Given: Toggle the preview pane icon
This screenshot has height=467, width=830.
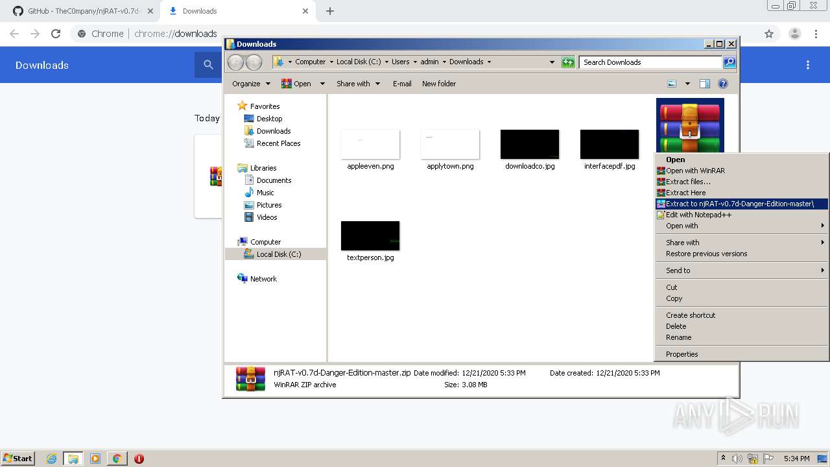Looking at the screenshot, I should 705,84.
